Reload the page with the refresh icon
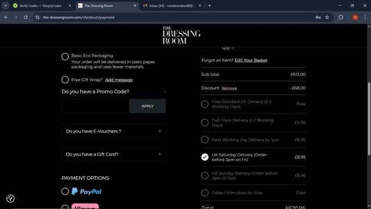This screenshot has width=371, height=209. 26,17
